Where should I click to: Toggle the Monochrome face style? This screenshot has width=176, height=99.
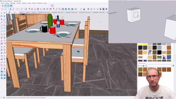[106, 9]
